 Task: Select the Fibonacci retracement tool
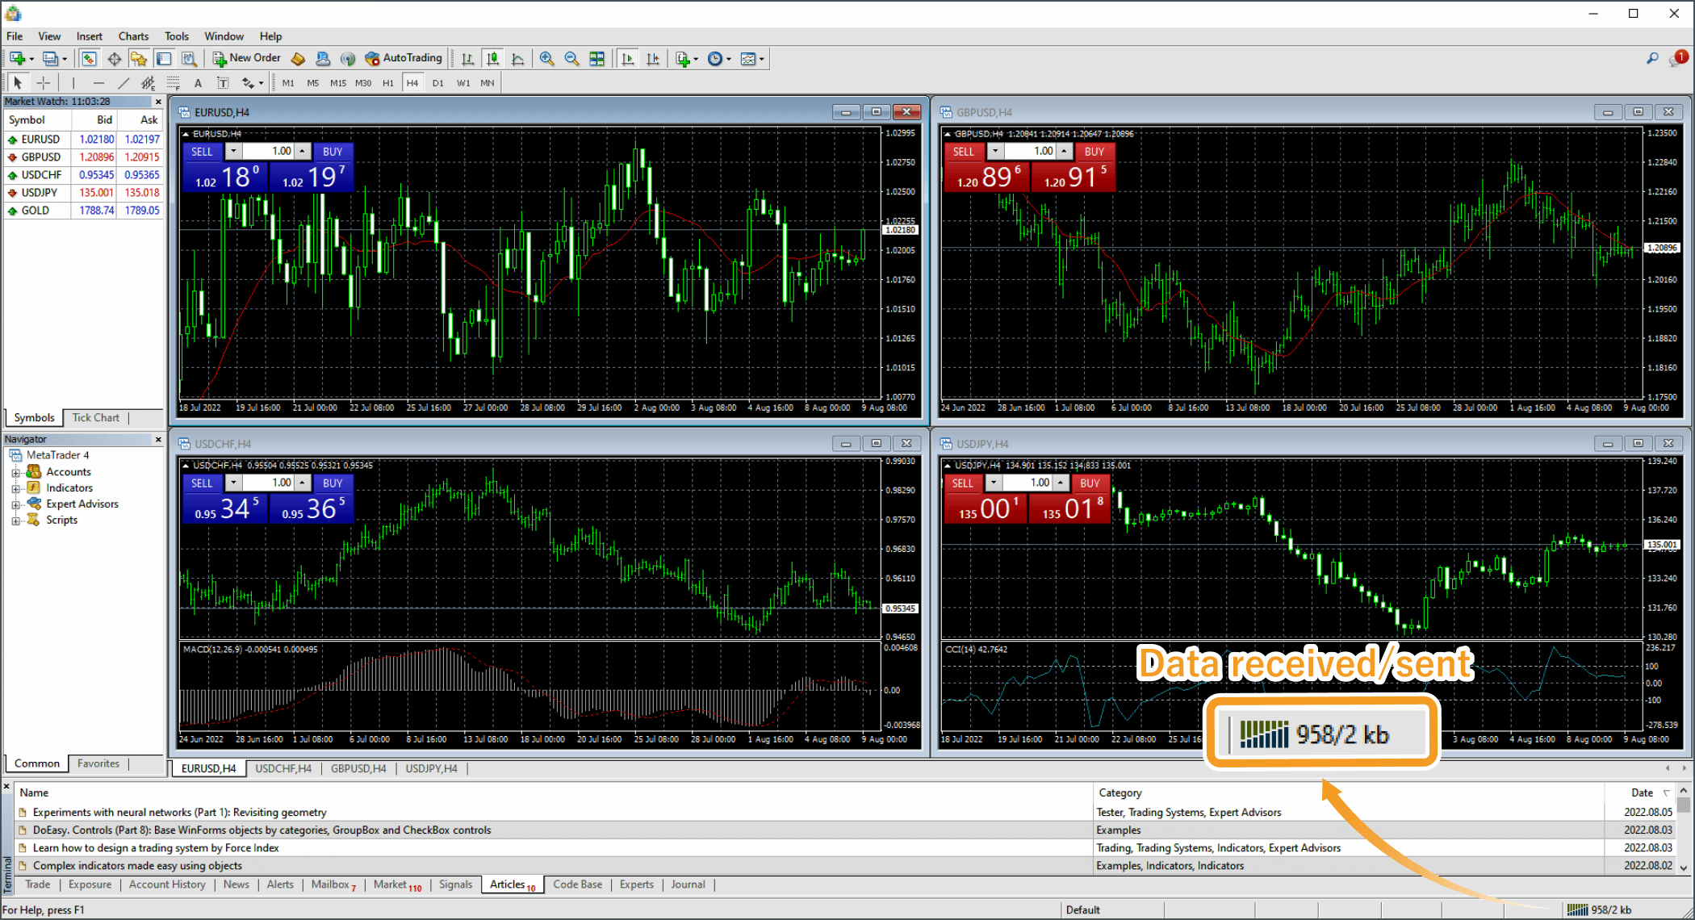tap(173, 82)
